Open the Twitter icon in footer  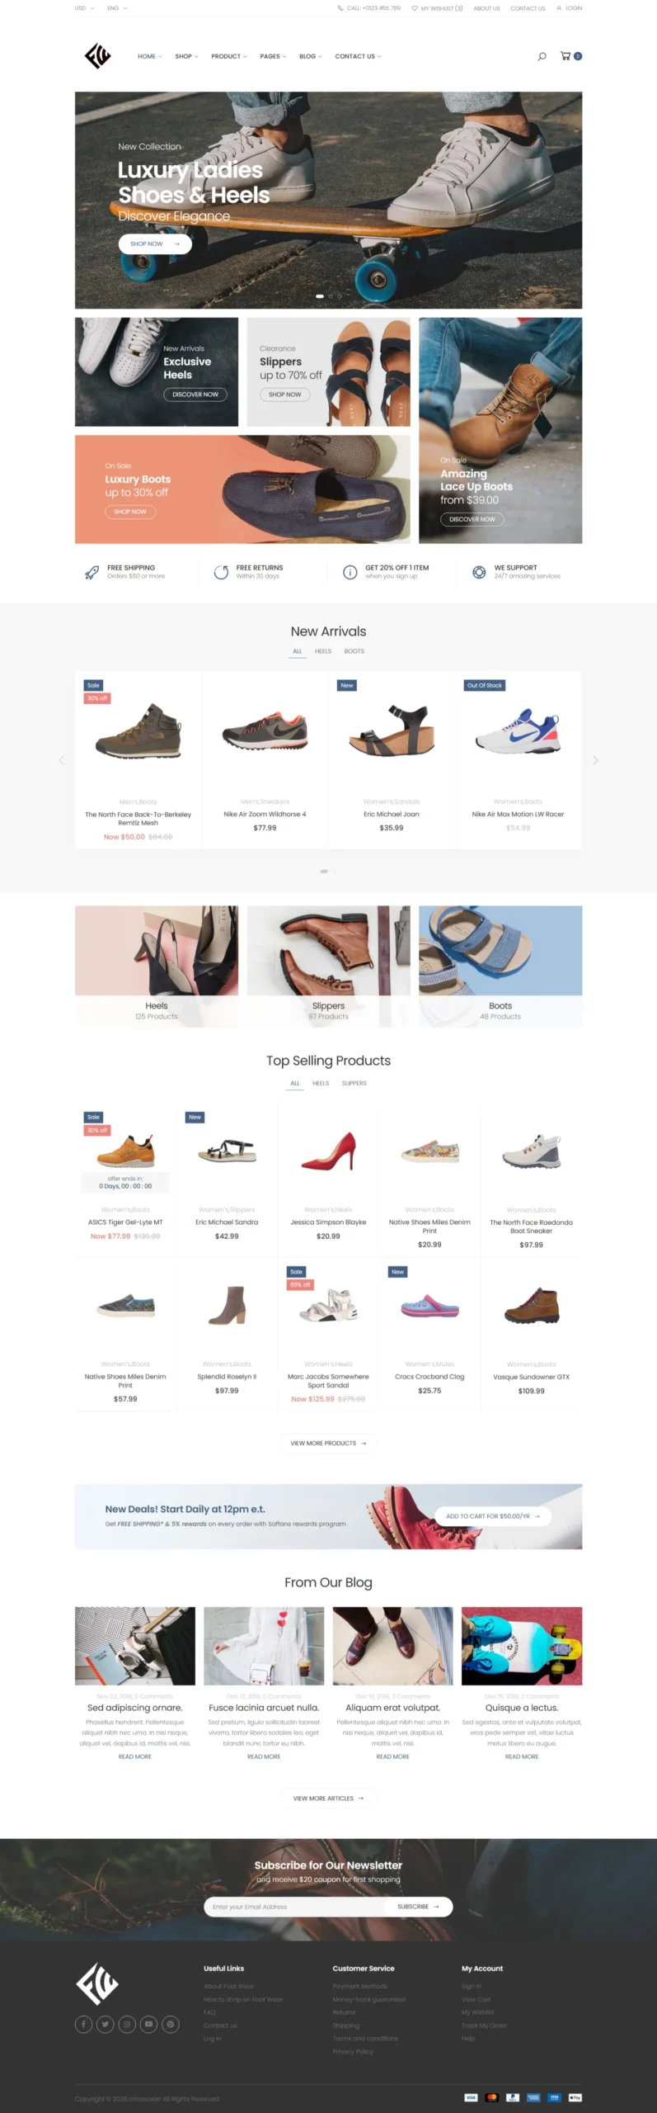pos(105,2024)
